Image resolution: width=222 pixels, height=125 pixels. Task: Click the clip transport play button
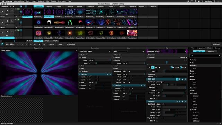153,67
